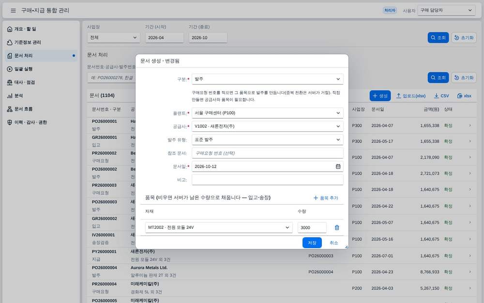
Task: Open the hamburger menu icon
Action: tap(13, 11)
